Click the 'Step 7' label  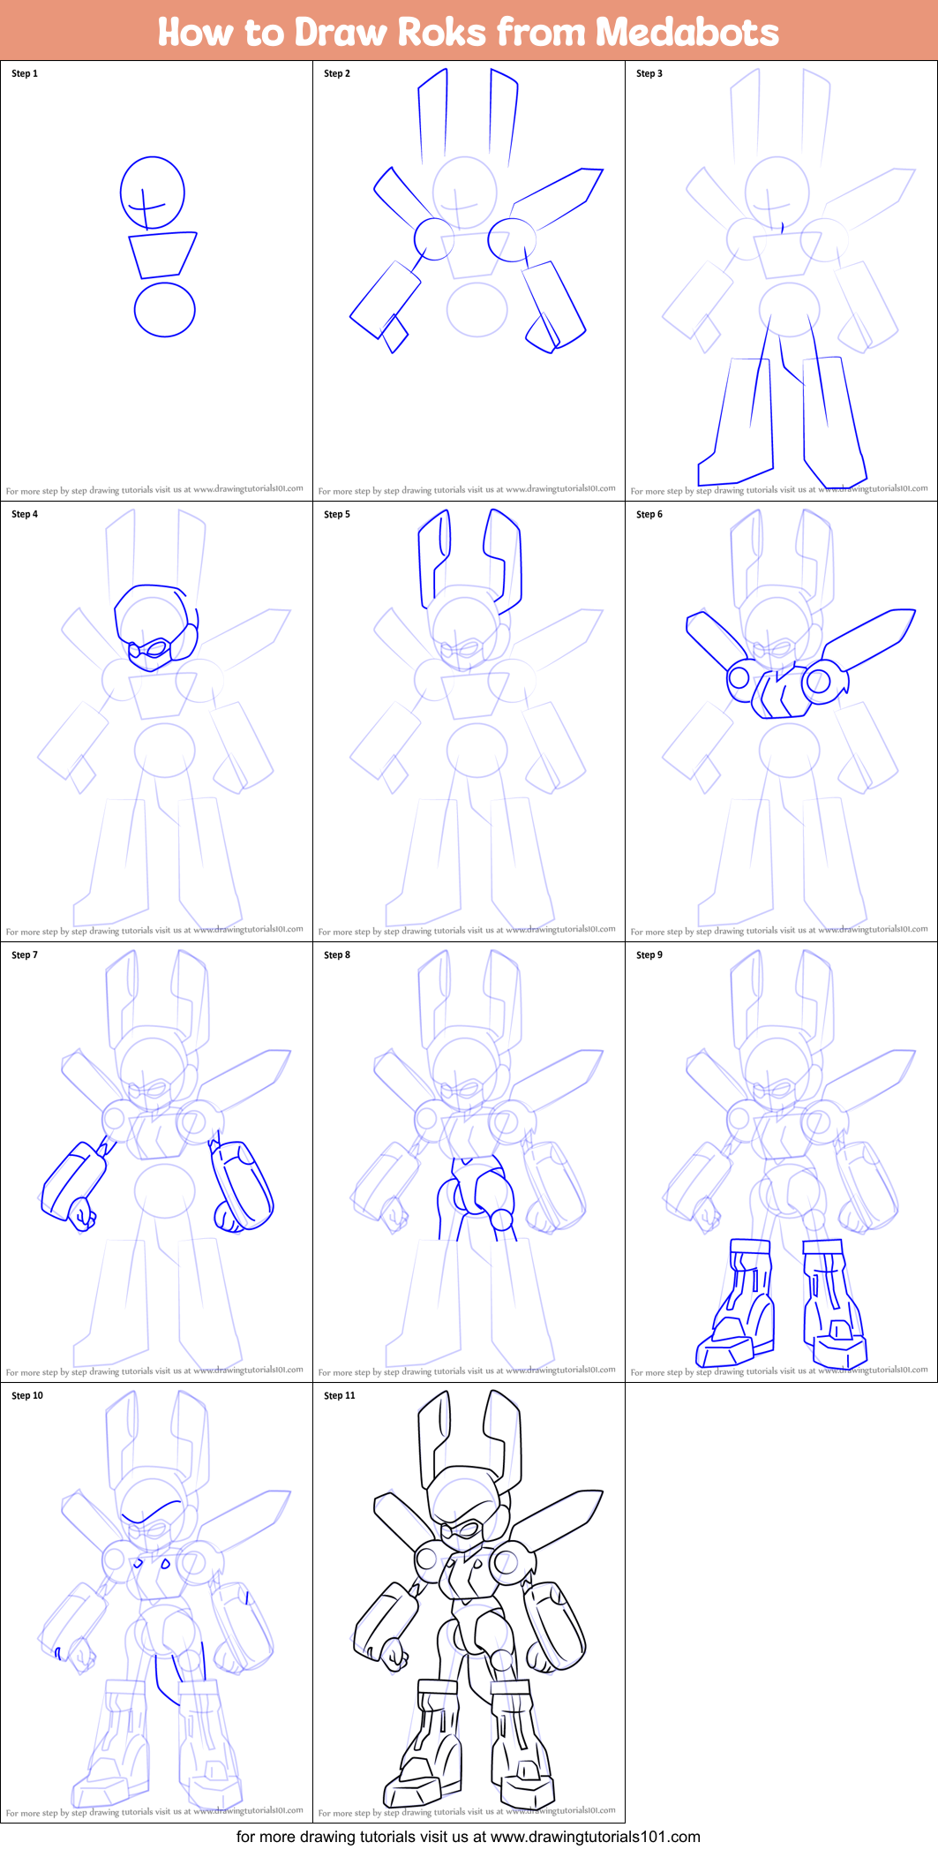tap(25, 955)
